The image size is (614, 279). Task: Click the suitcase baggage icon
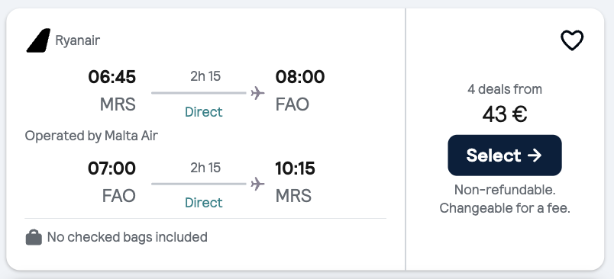(x=34, y=237)
